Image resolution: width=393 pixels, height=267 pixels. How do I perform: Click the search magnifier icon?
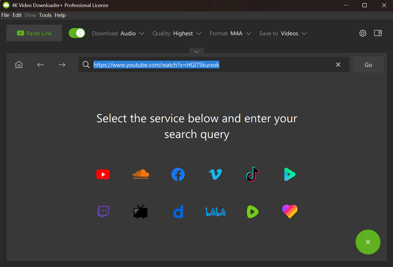(86, 65)
